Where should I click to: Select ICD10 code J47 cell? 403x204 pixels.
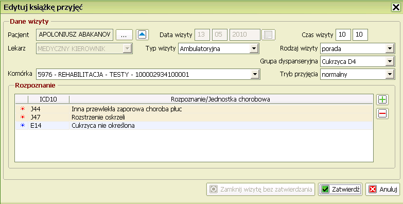click(48, 117)
